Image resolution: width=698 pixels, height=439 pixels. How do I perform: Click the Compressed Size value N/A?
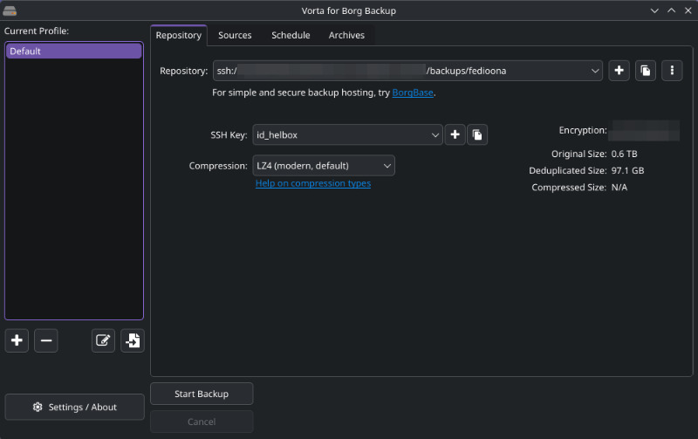tap(619, 188)
